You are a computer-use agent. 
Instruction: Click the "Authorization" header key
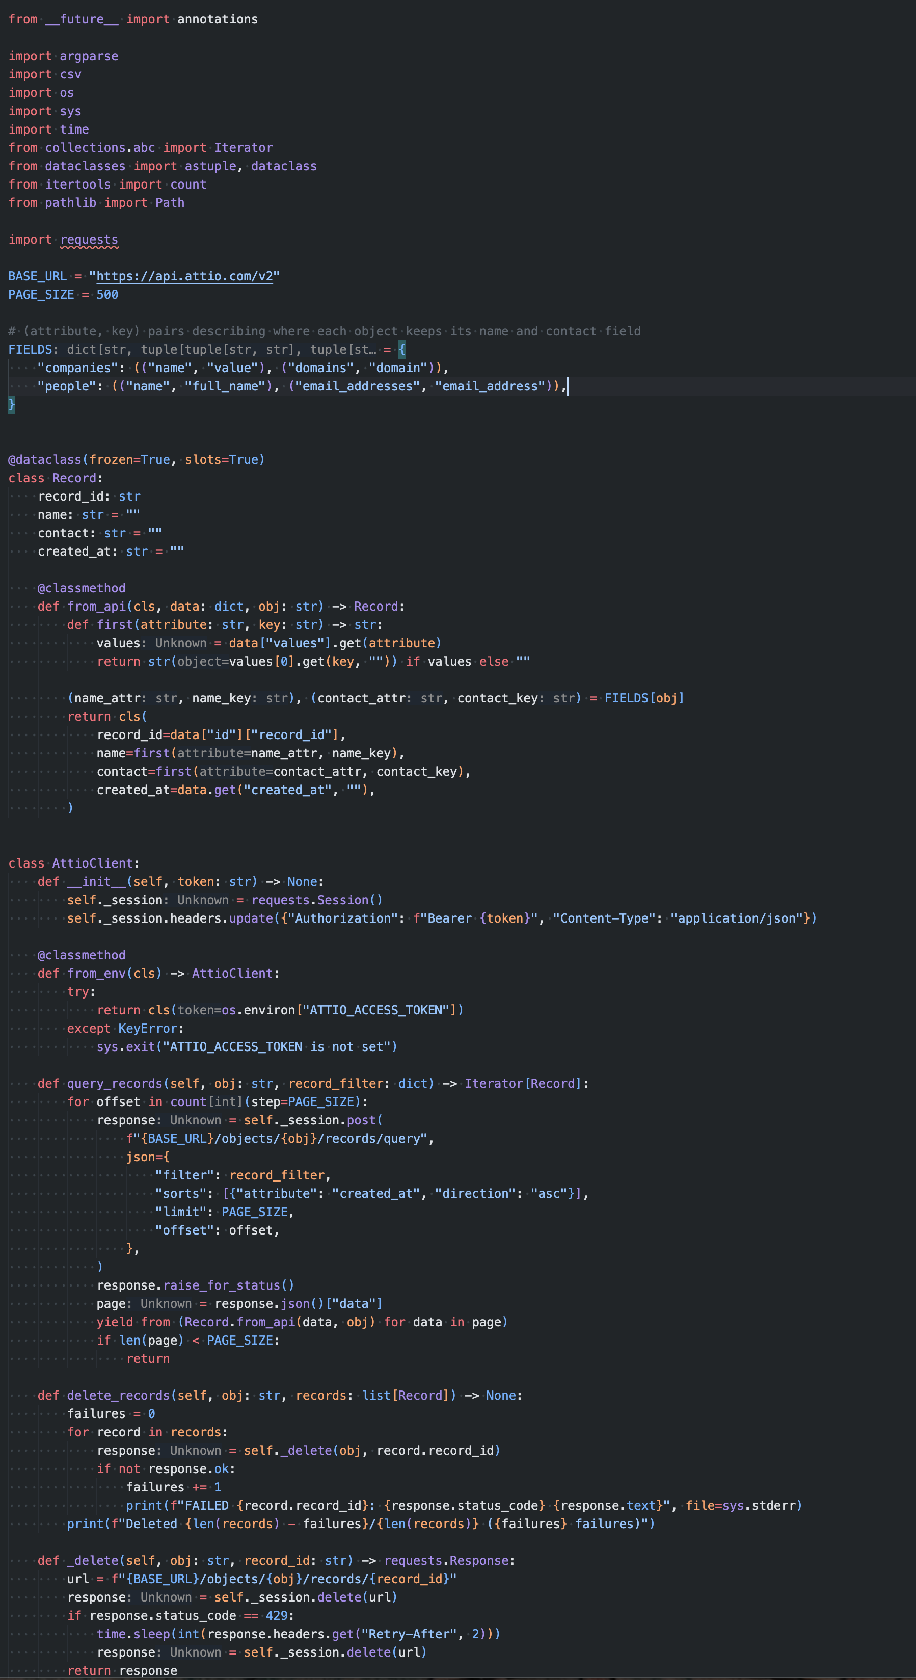point(343,917)
